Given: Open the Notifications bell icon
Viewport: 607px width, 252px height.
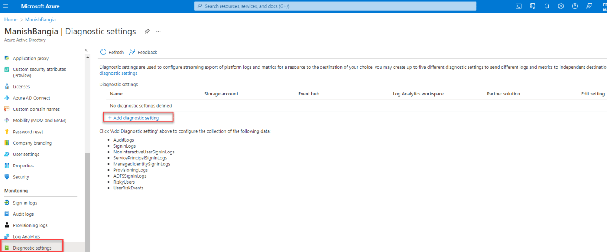Looking at the screenshot, I should tap(547, 6).
